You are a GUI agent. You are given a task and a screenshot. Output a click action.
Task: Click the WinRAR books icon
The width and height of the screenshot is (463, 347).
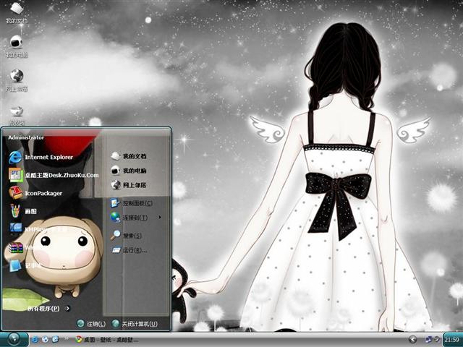(16, 248)
